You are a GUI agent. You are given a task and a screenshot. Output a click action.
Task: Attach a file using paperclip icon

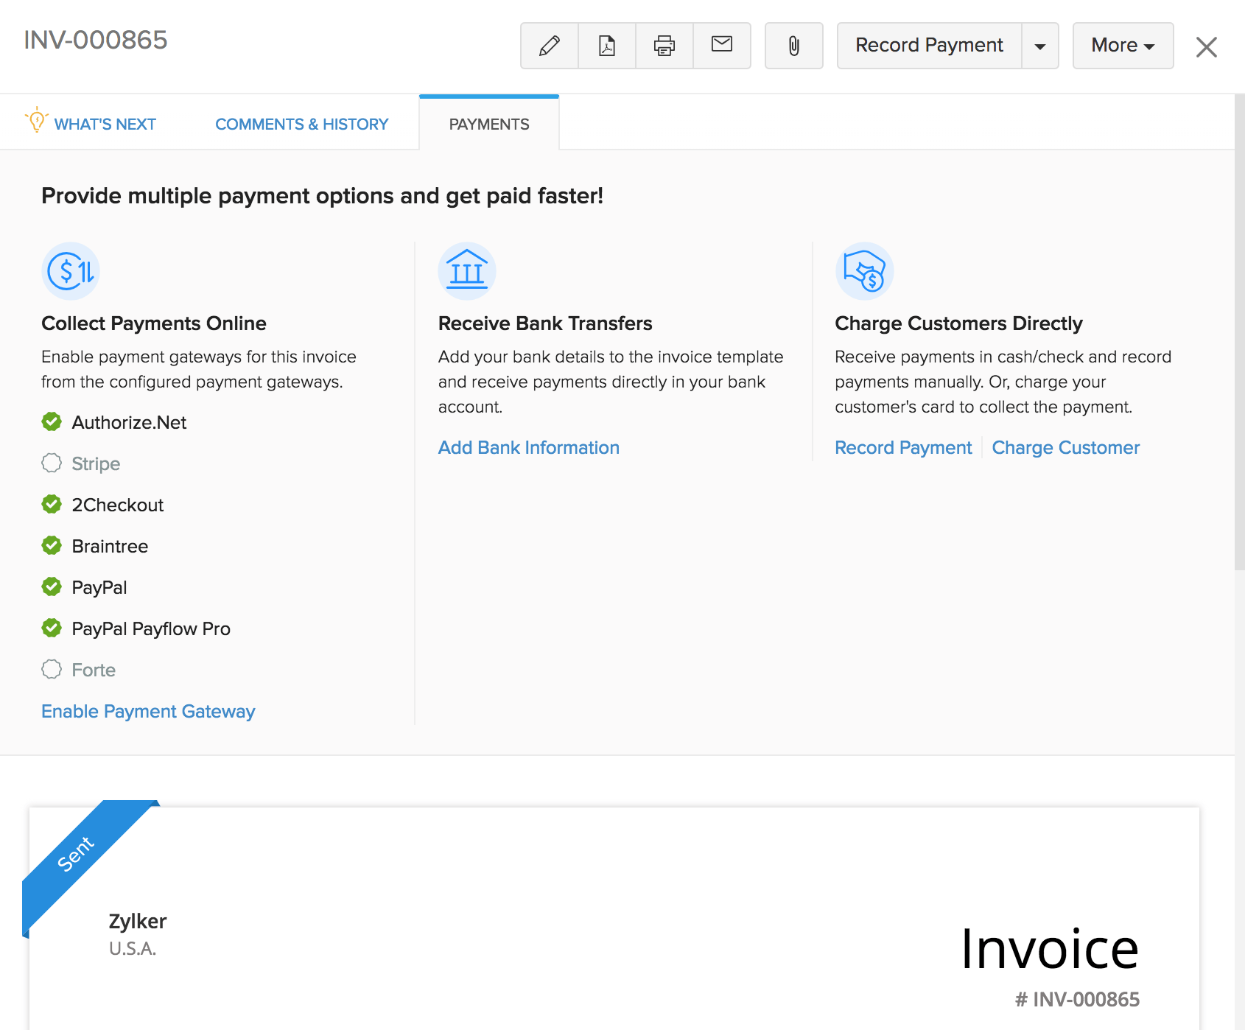(793, 46)
